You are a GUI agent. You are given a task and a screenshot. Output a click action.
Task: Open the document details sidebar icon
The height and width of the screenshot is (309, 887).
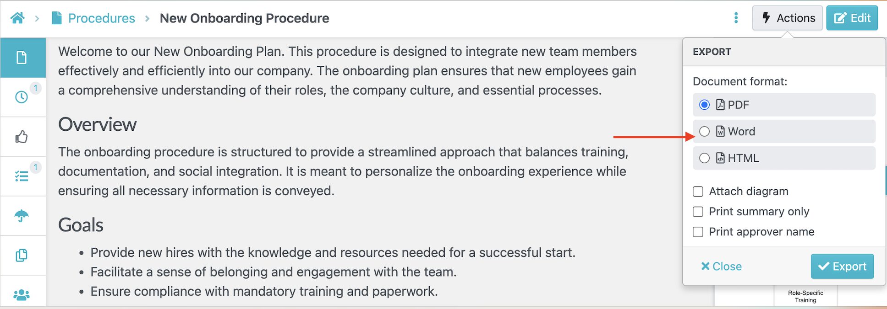coord(22,58)
